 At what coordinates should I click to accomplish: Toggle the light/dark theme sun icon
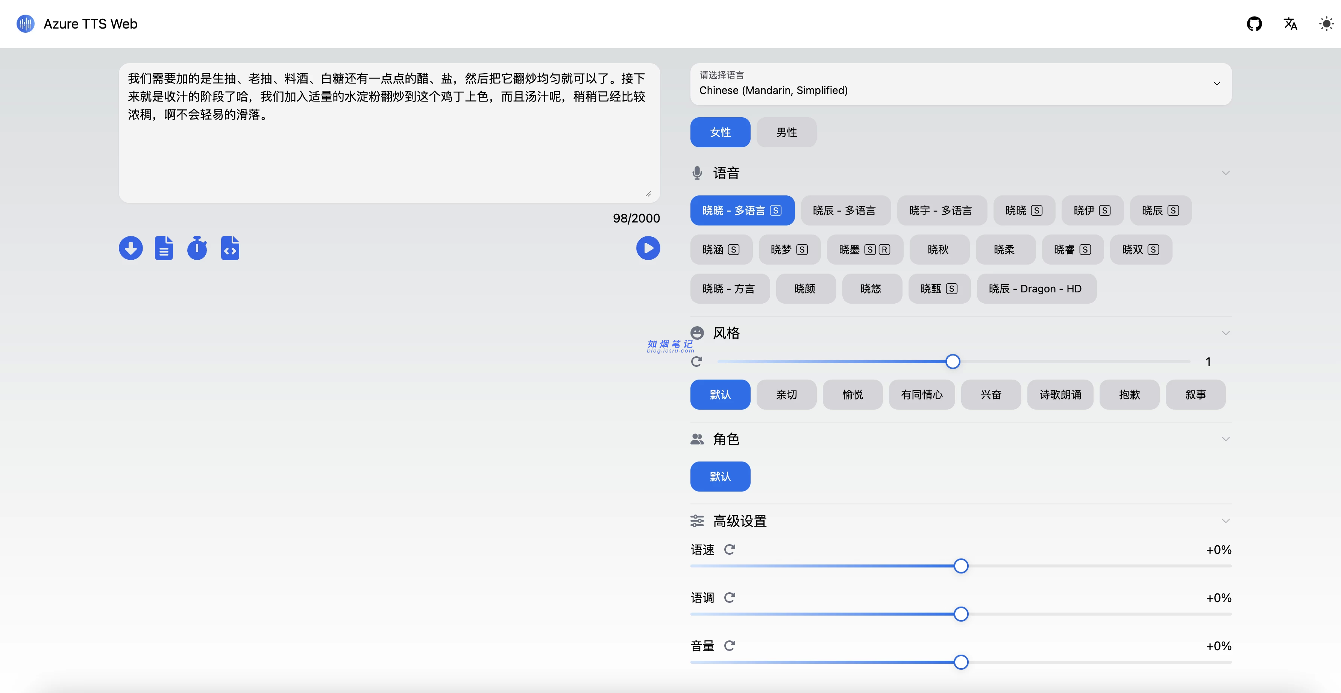(x=1326, y=24)
